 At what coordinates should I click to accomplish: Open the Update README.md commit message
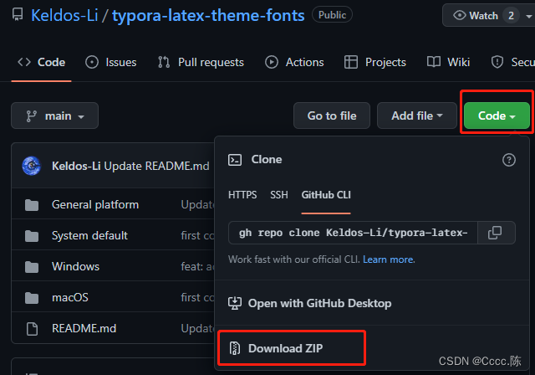(x=156, y=166)
